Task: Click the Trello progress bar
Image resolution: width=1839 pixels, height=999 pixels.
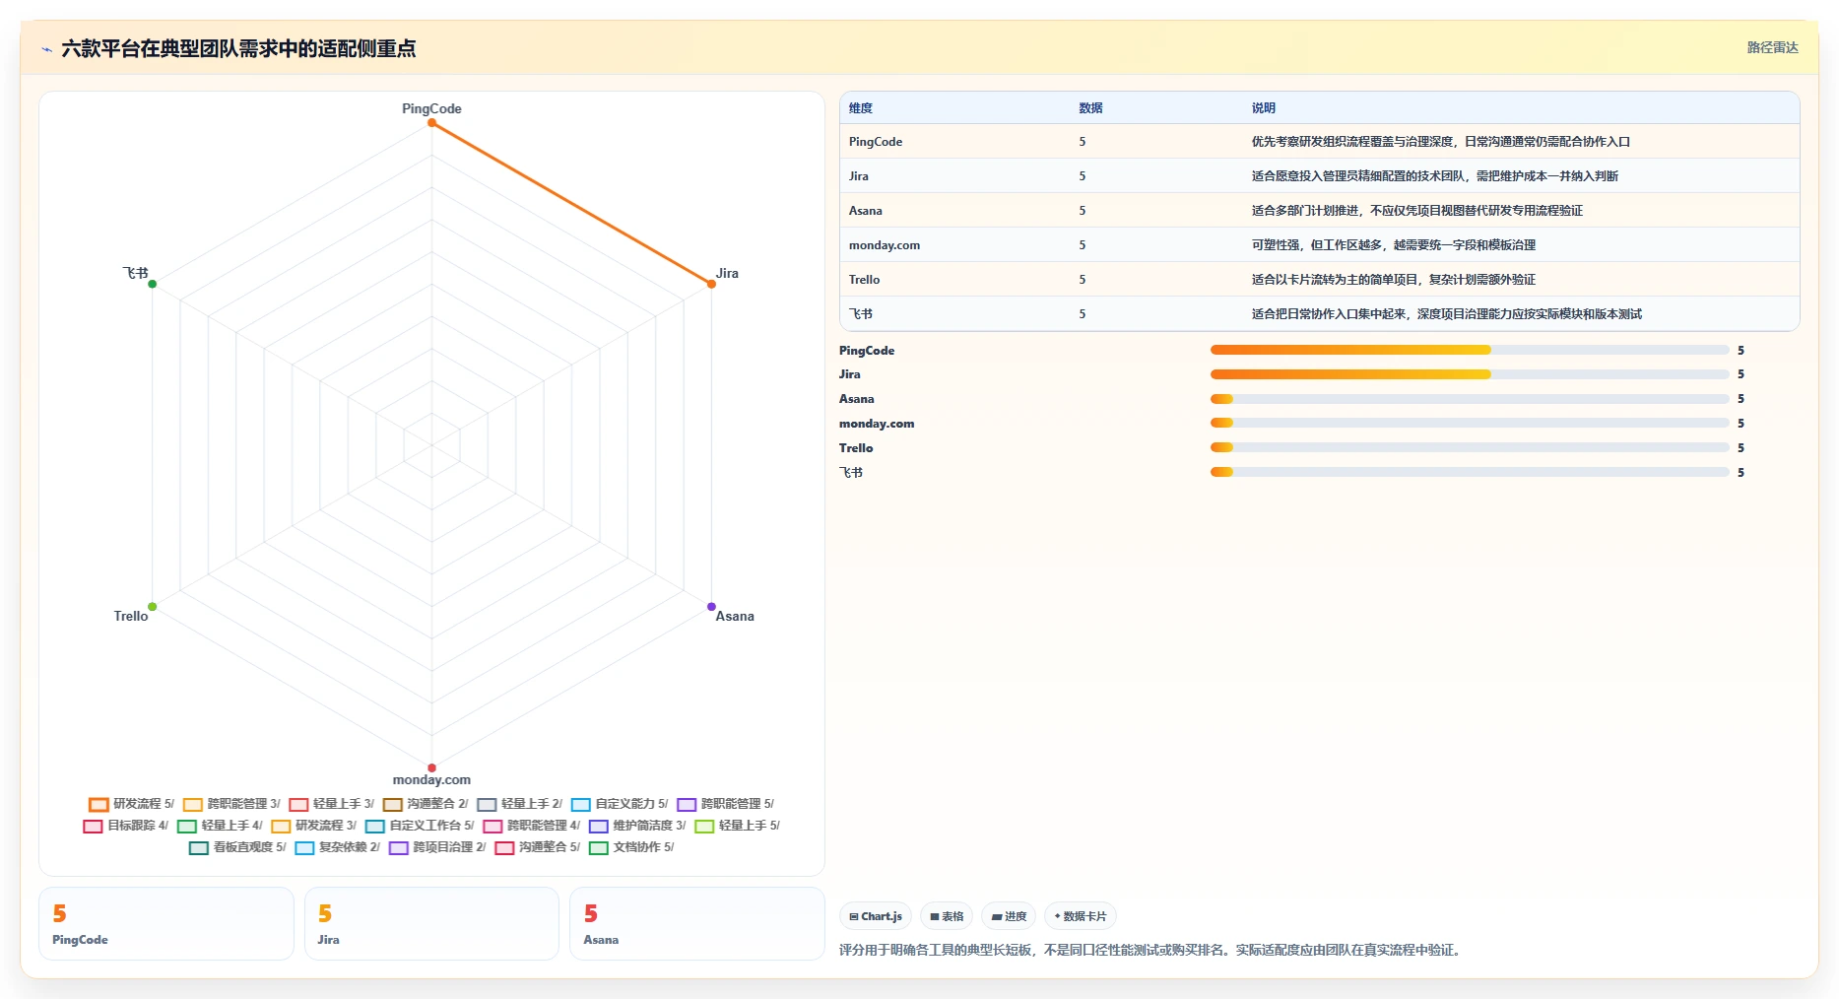Action: [x=1470, y=447]
